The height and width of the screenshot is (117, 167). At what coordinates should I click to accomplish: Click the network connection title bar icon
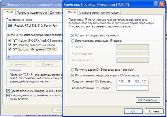tap(3, 4)
